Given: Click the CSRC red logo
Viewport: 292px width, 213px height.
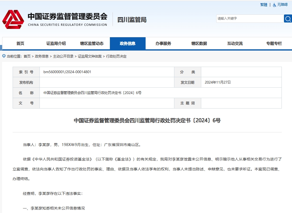Looking at the screenshot, I should (x=13, y=19).
